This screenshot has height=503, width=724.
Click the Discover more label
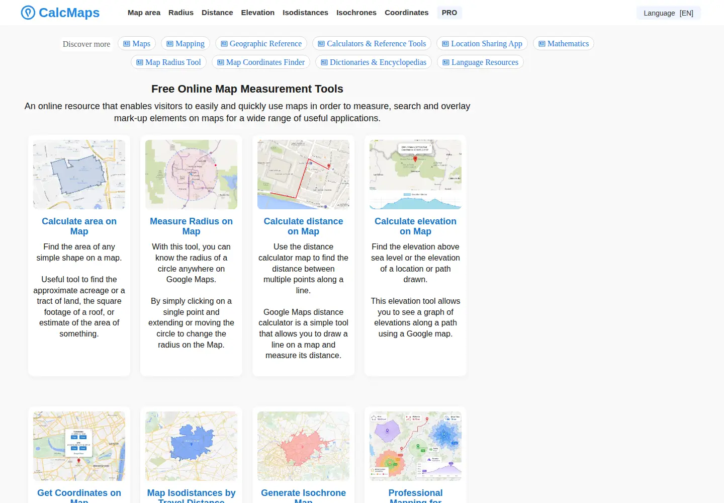[86, 44]
